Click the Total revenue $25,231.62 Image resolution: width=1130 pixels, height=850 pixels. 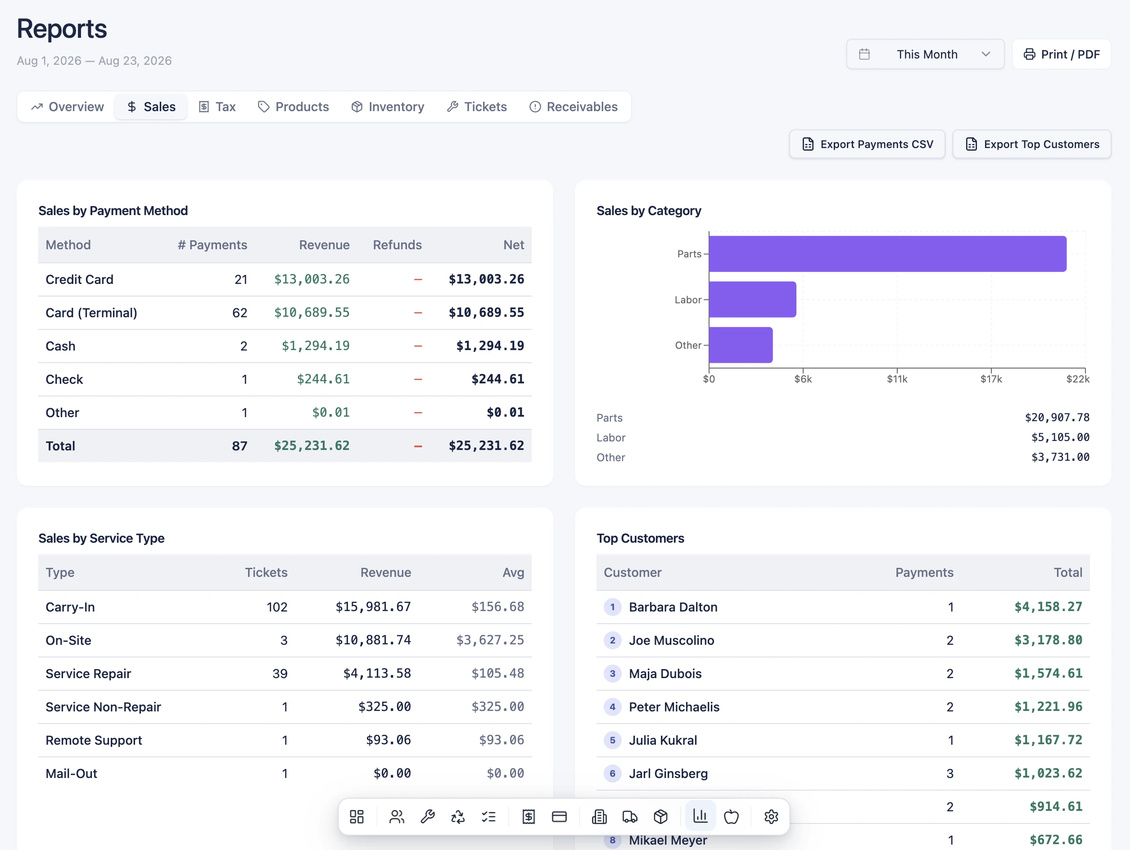(x=312, y=445)
